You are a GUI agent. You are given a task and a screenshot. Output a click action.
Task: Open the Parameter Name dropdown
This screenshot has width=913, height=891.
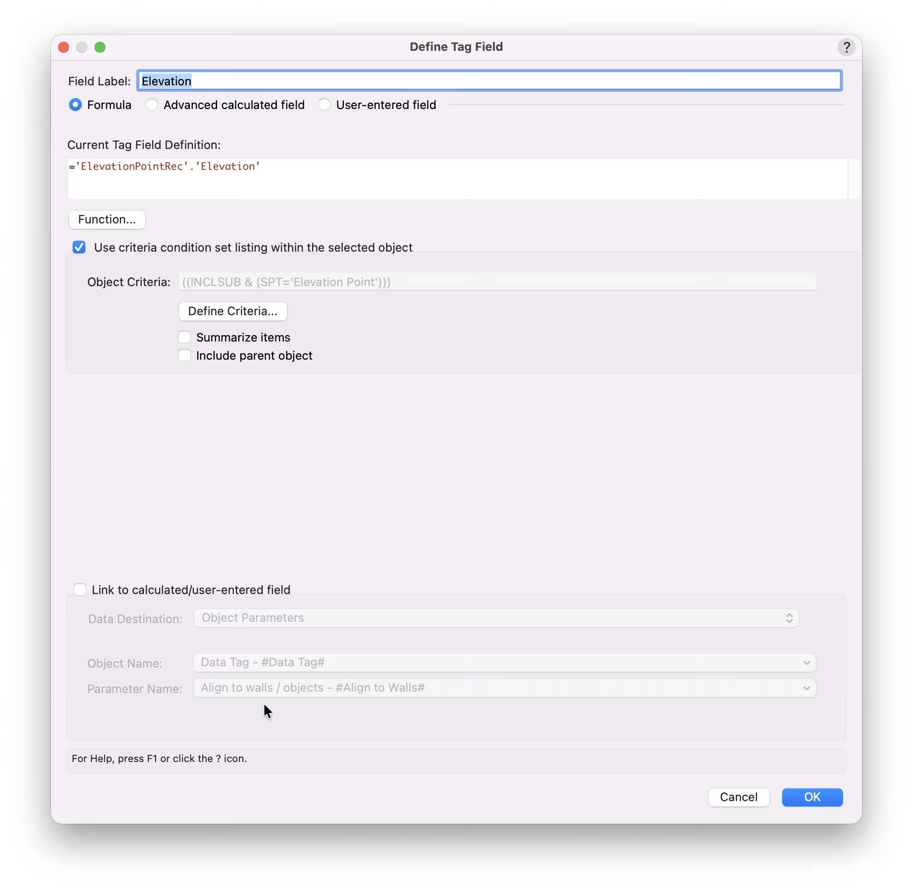[504, 688]
